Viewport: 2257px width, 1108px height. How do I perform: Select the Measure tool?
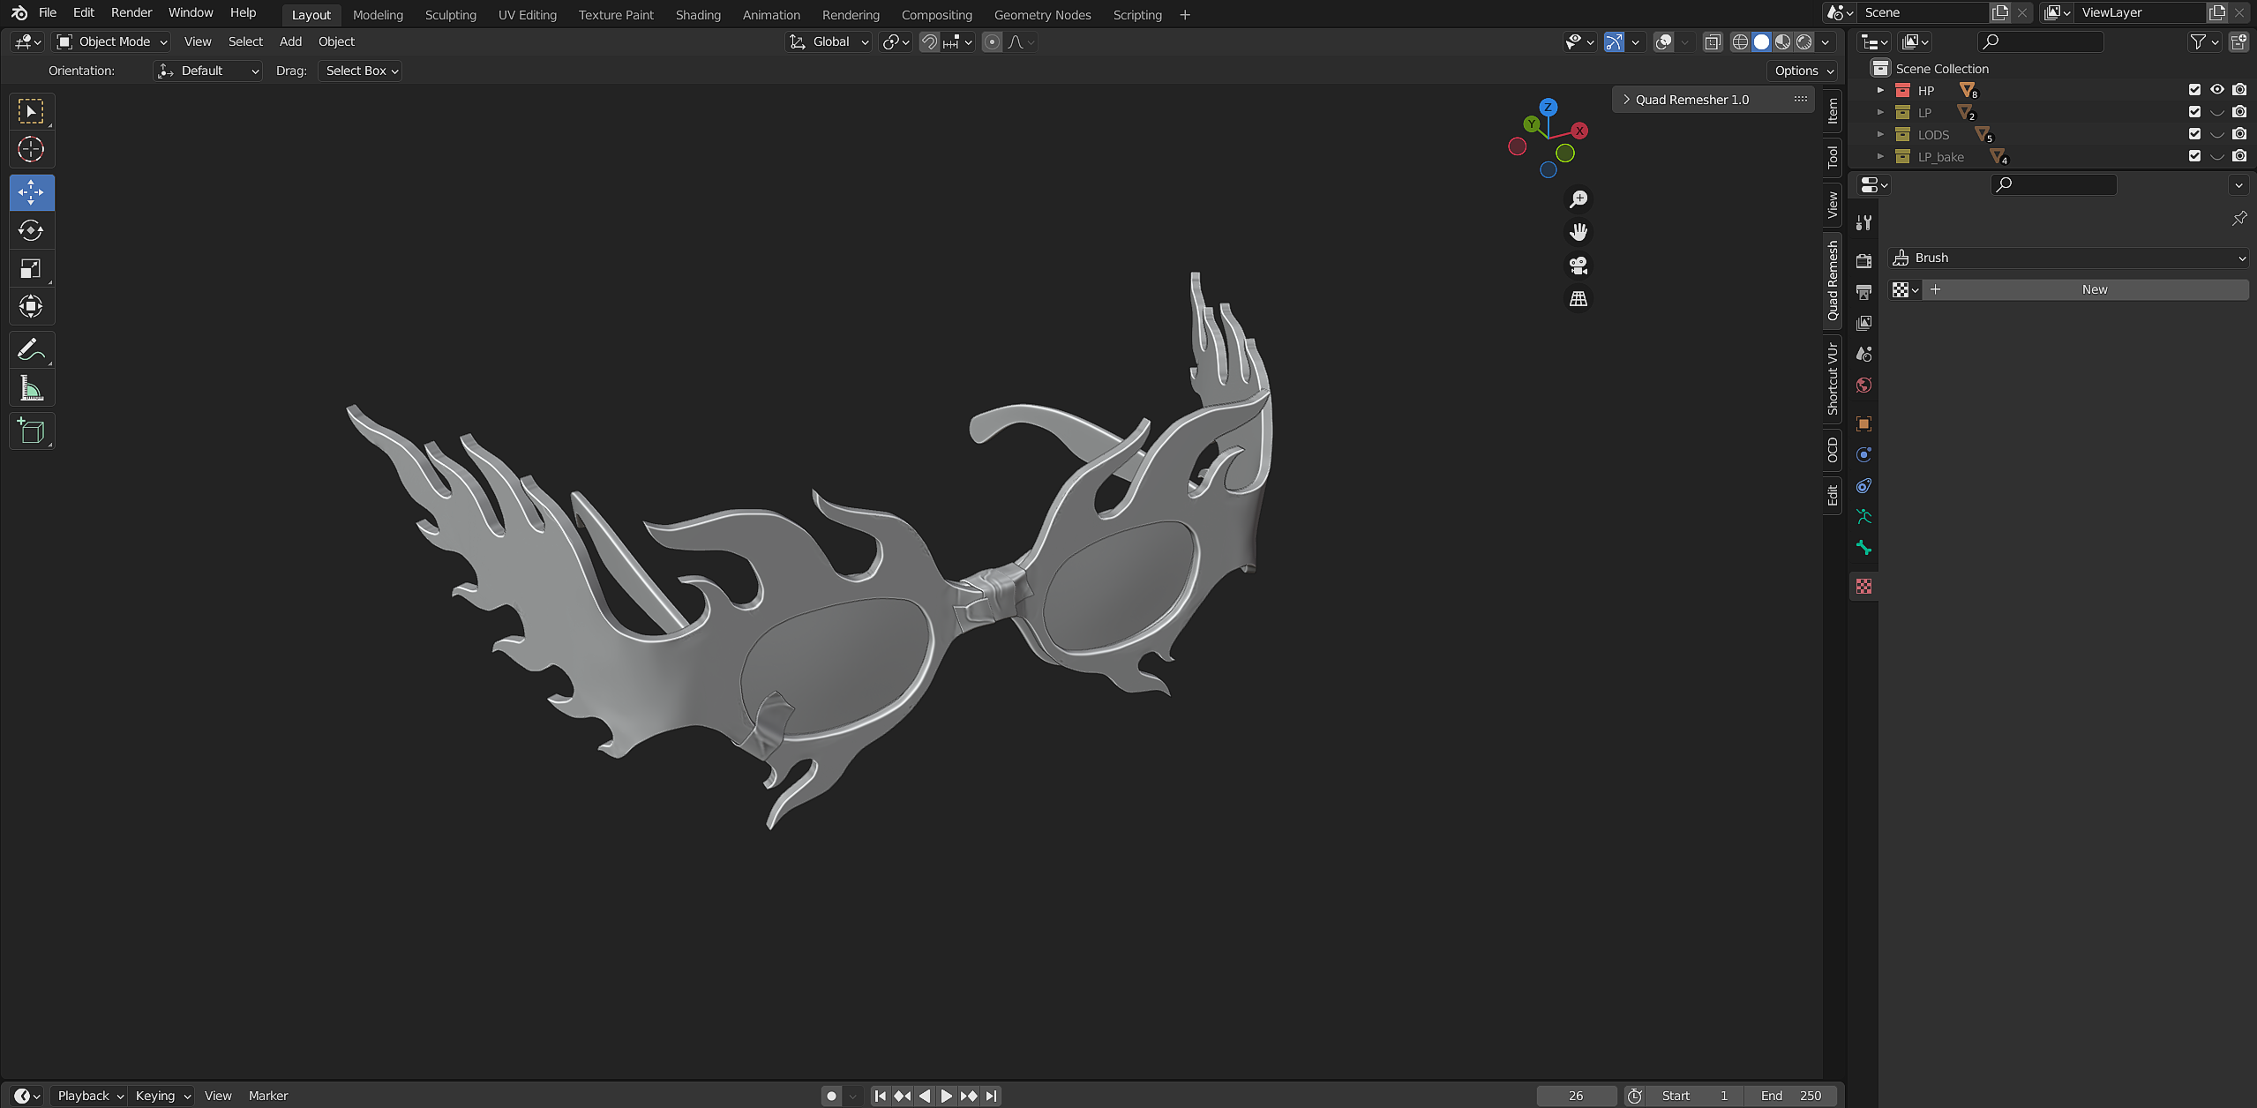click(x=31, y=388)
